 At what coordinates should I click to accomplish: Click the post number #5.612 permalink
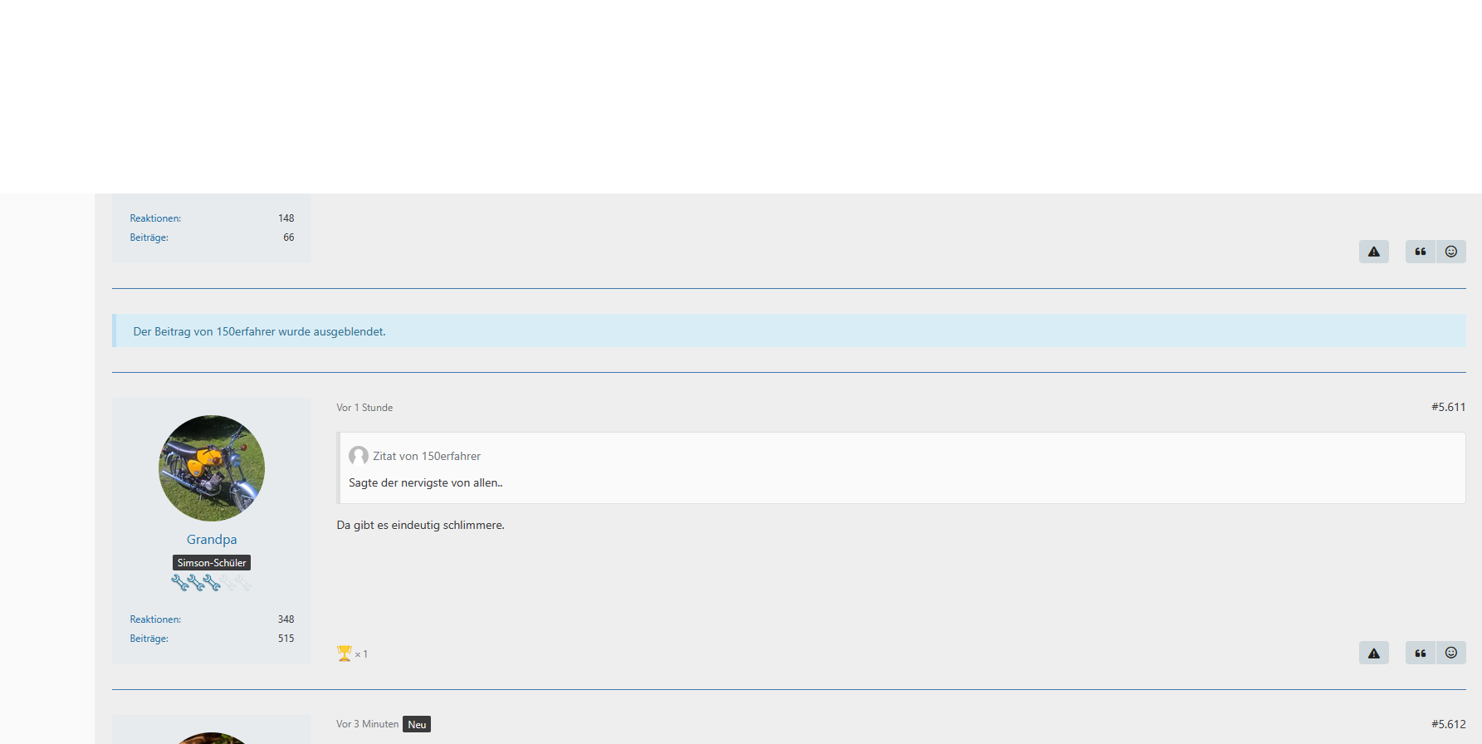tap(1448, 724)
